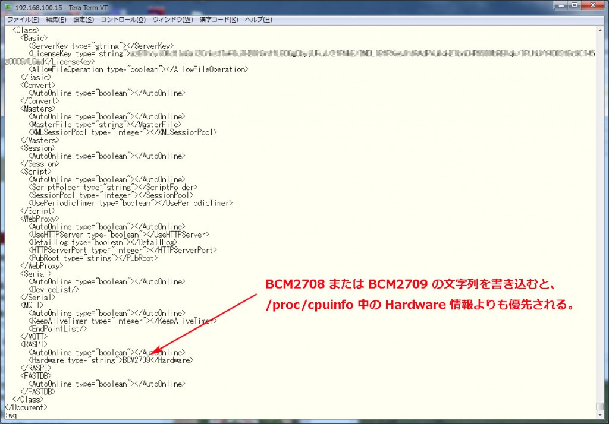Viewport: 609px width, 424px height.
Task: Click the closing </Session> tag
Action: tap(40, 164)
